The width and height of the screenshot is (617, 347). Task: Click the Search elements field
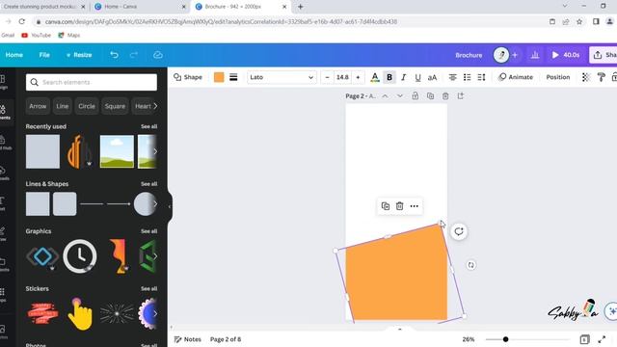coord(92,82)
